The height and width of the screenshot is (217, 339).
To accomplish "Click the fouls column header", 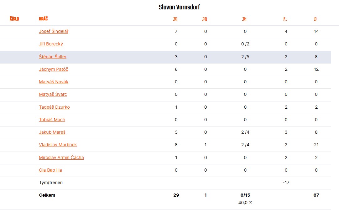I will (x=285, y=19).
